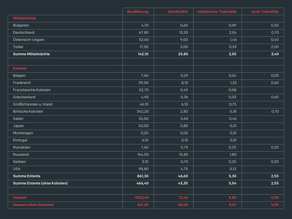
Task: Select Frankreich military deaths value 1,33
Action: pyautogui.click(x=233, y=83)
